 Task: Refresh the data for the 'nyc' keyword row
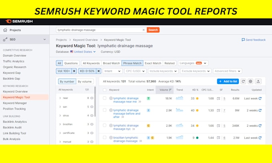[260, 126]
